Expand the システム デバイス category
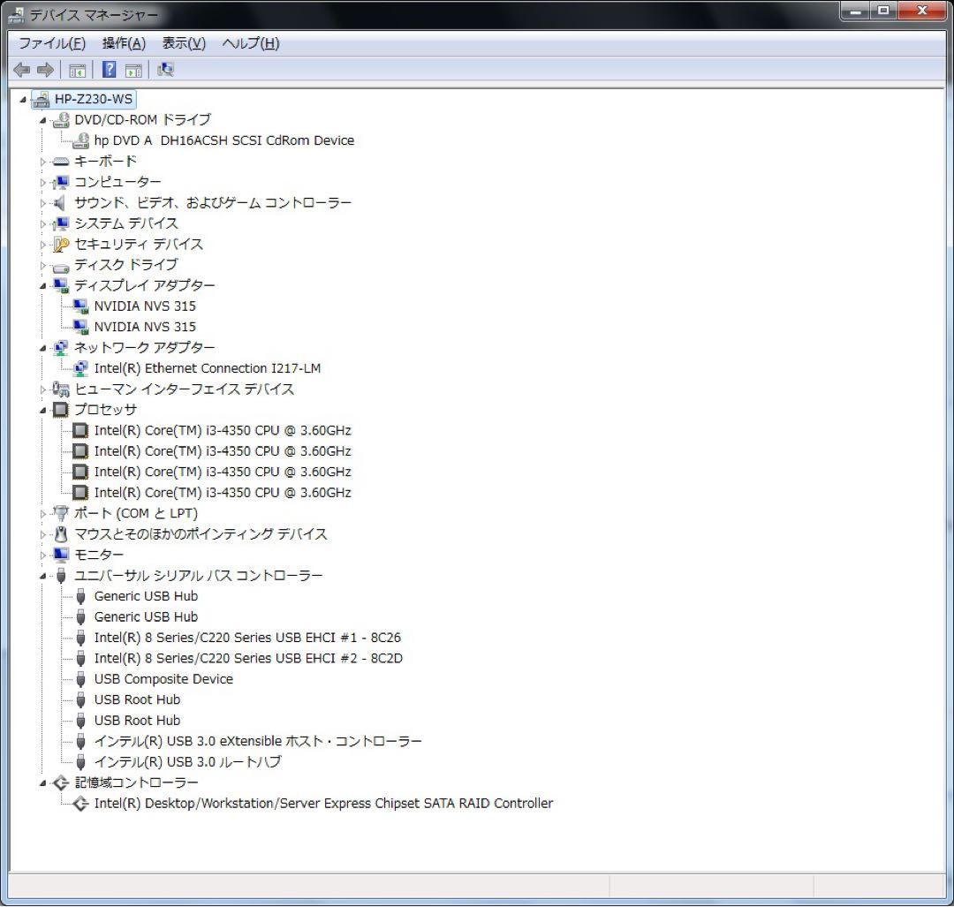The width and height of the screenshot is (954, 907). tap(43, 223)
